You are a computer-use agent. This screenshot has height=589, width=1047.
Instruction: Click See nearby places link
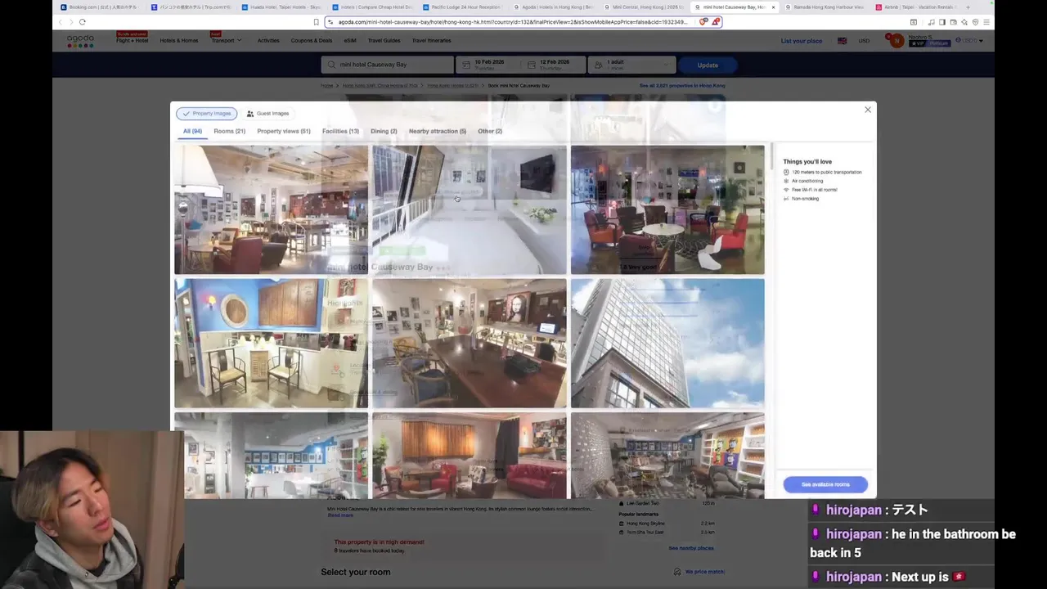point(691,548)
